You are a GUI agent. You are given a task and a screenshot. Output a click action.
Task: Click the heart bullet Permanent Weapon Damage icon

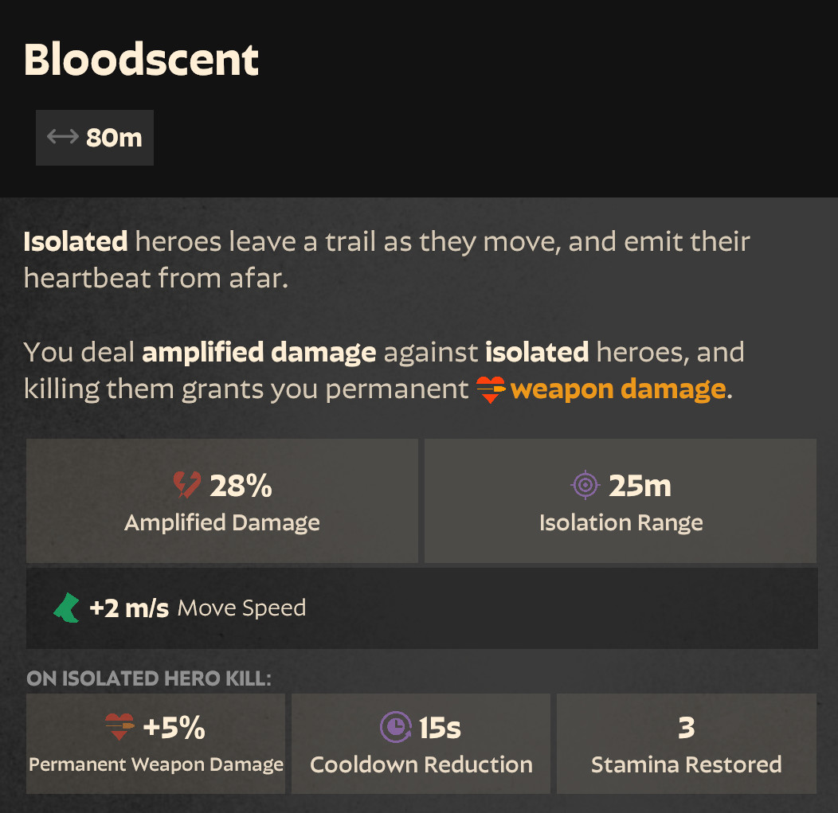tap(119, 726)
